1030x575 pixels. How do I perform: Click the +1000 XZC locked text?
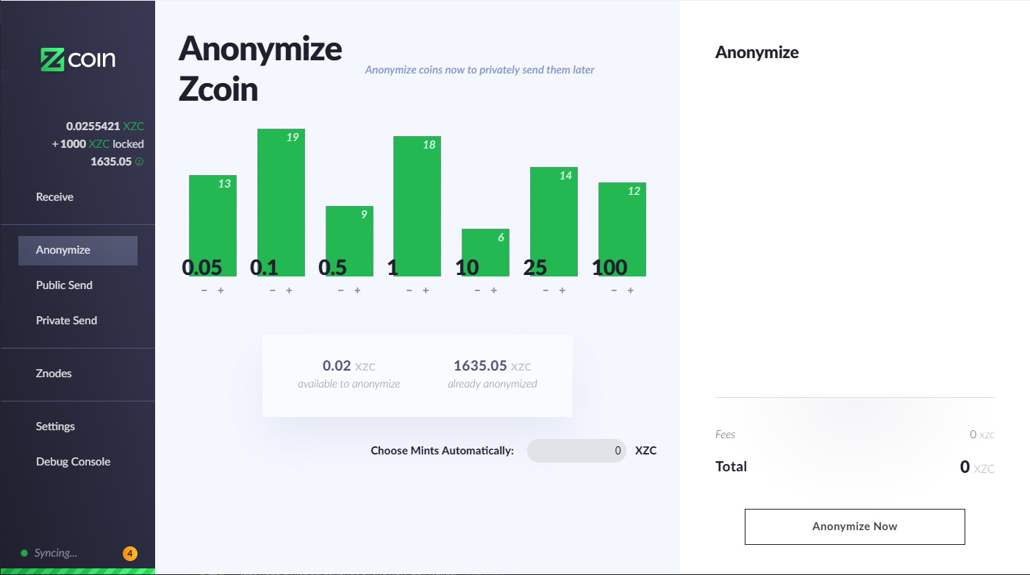(98, 144)
